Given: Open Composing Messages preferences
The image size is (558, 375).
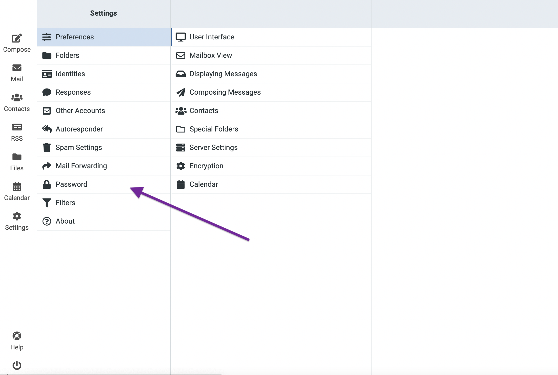Looking at the screenshot, I should (225, 92).
